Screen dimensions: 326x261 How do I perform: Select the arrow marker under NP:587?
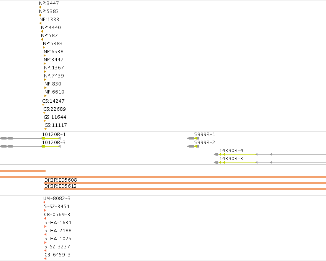pyautogui.click(x=42, y=39)
